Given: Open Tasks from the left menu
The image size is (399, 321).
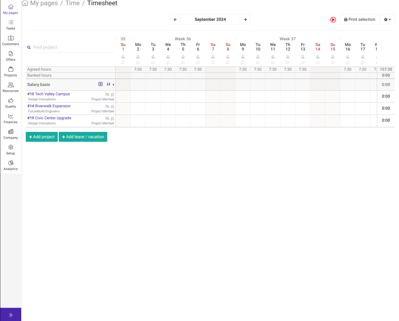Looking at the screenshot, I should tap(10, 25).
